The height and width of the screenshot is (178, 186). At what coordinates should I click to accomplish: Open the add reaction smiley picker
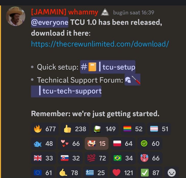coord(171,173)
